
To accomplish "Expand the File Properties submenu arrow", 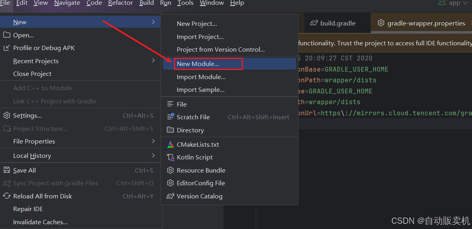I will tap(153, 141).
